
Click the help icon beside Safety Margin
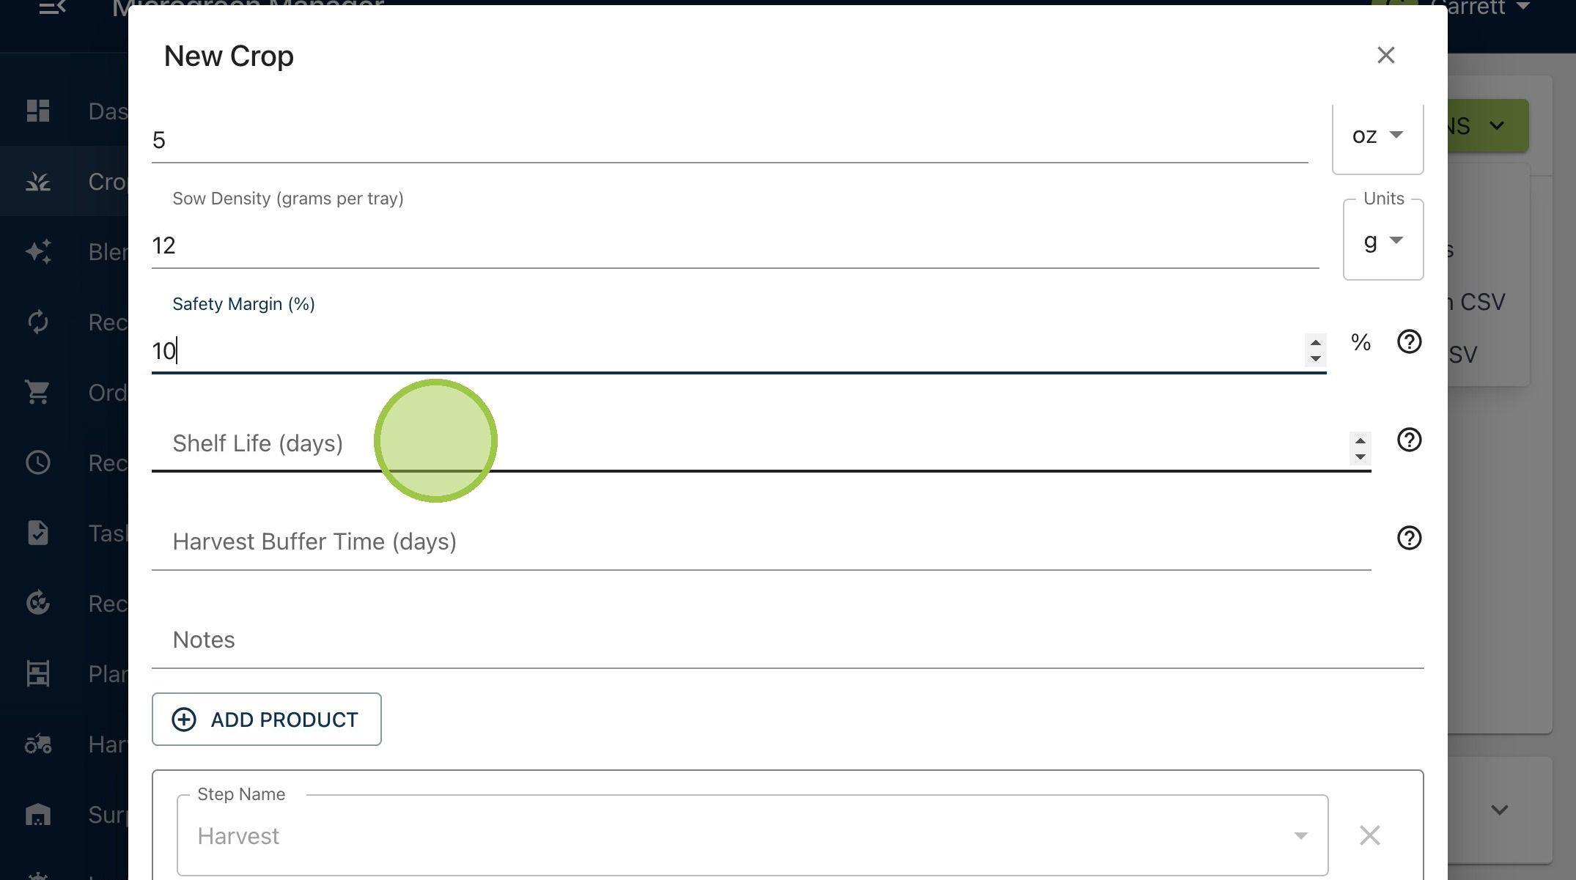(1409, 341)
